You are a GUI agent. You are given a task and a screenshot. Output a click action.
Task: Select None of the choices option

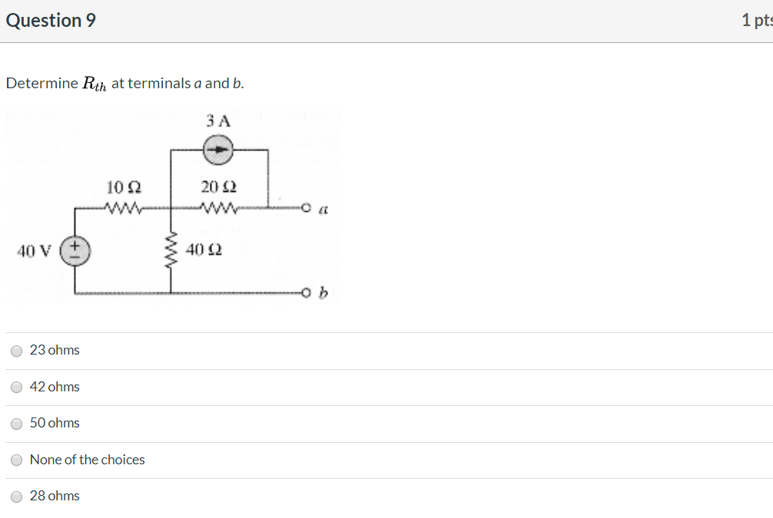click(x=16, y=460)
